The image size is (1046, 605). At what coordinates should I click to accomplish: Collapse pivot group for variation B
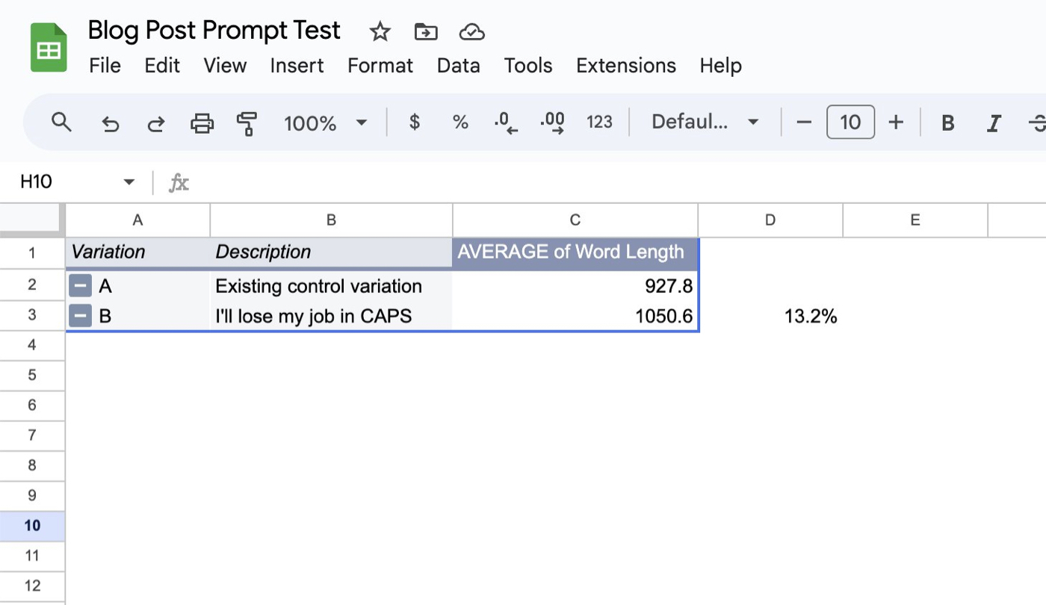80,317
